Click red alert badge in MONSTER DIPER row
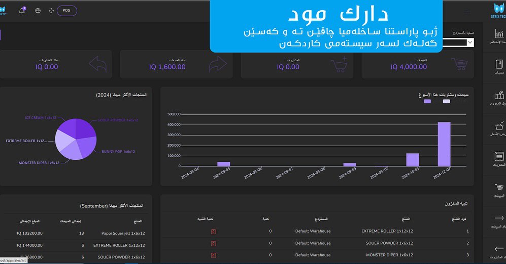 [x=213, y=255]
